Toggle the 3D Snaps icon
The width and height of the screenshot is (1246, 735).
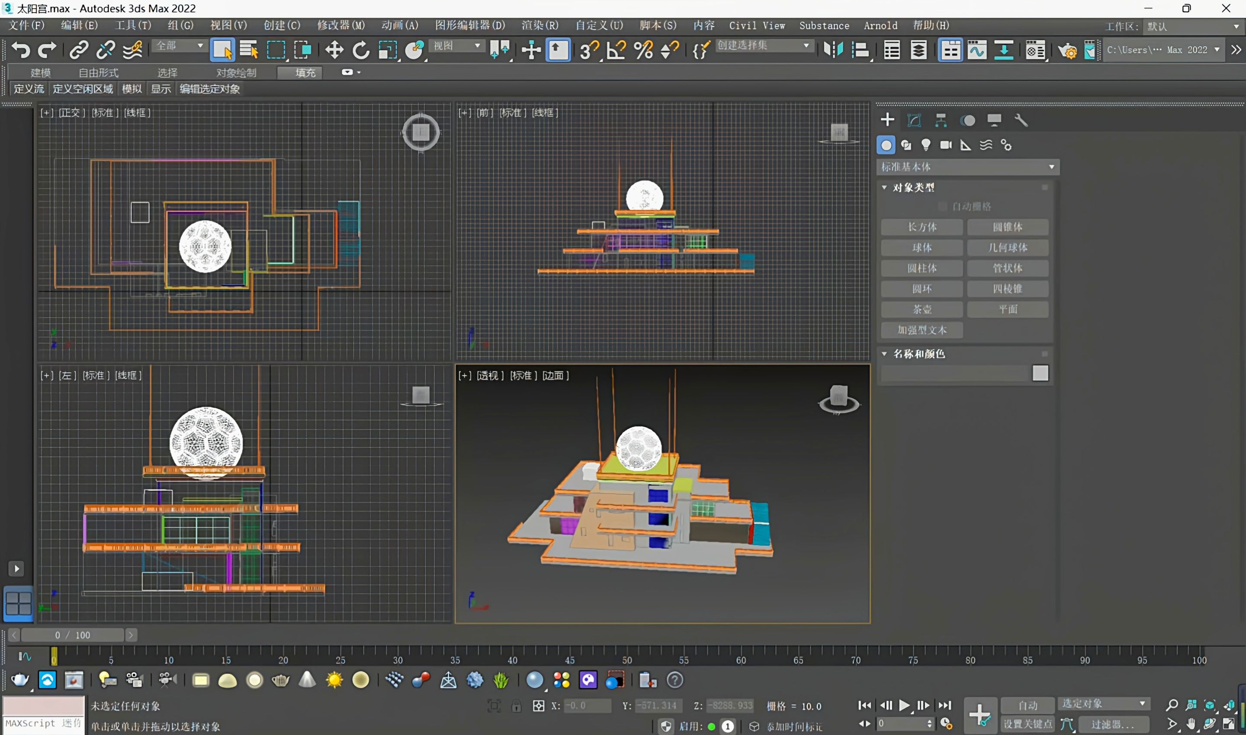[589, 50]
